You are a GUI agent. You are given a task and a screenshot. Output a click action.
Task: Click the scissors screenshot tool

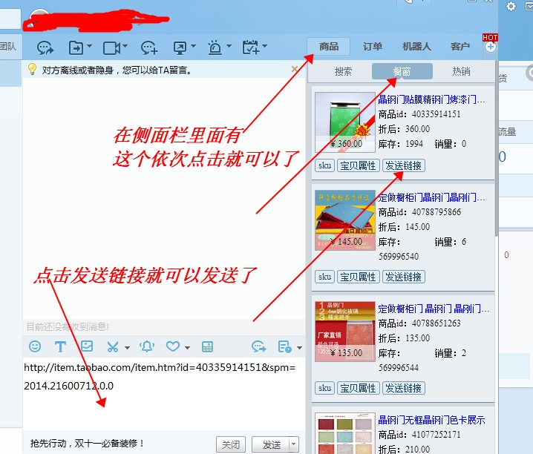113,346
